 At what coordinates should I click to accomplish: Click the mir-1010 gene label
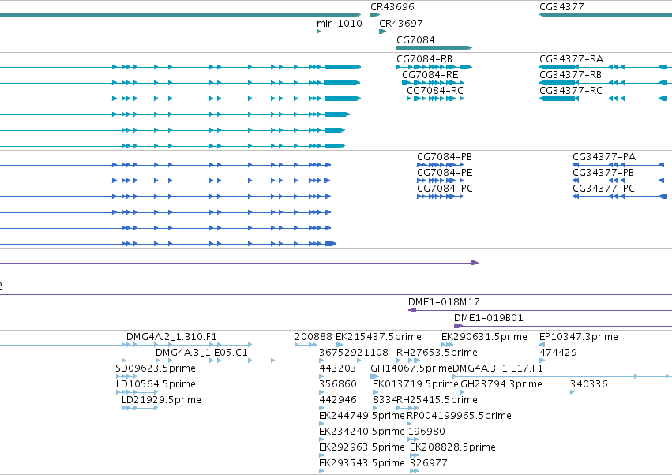click(x=340, y=24)
